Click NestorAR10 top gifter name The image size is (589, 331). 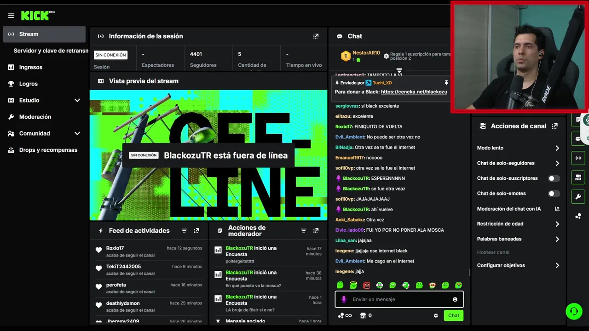[x=366, y=53]
